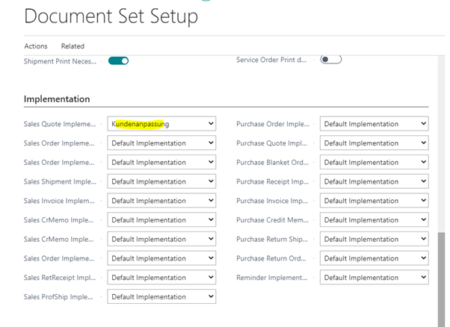Open the Actions menu
Image resolution: width=450 pixels, height=327 pixels.
[x=35, y=46]
